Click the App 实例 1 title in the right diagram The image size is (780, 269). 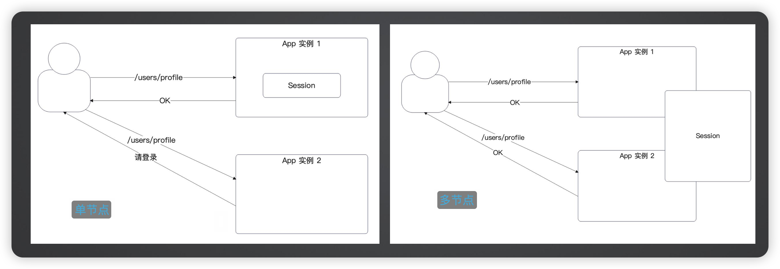pos(636,52)
